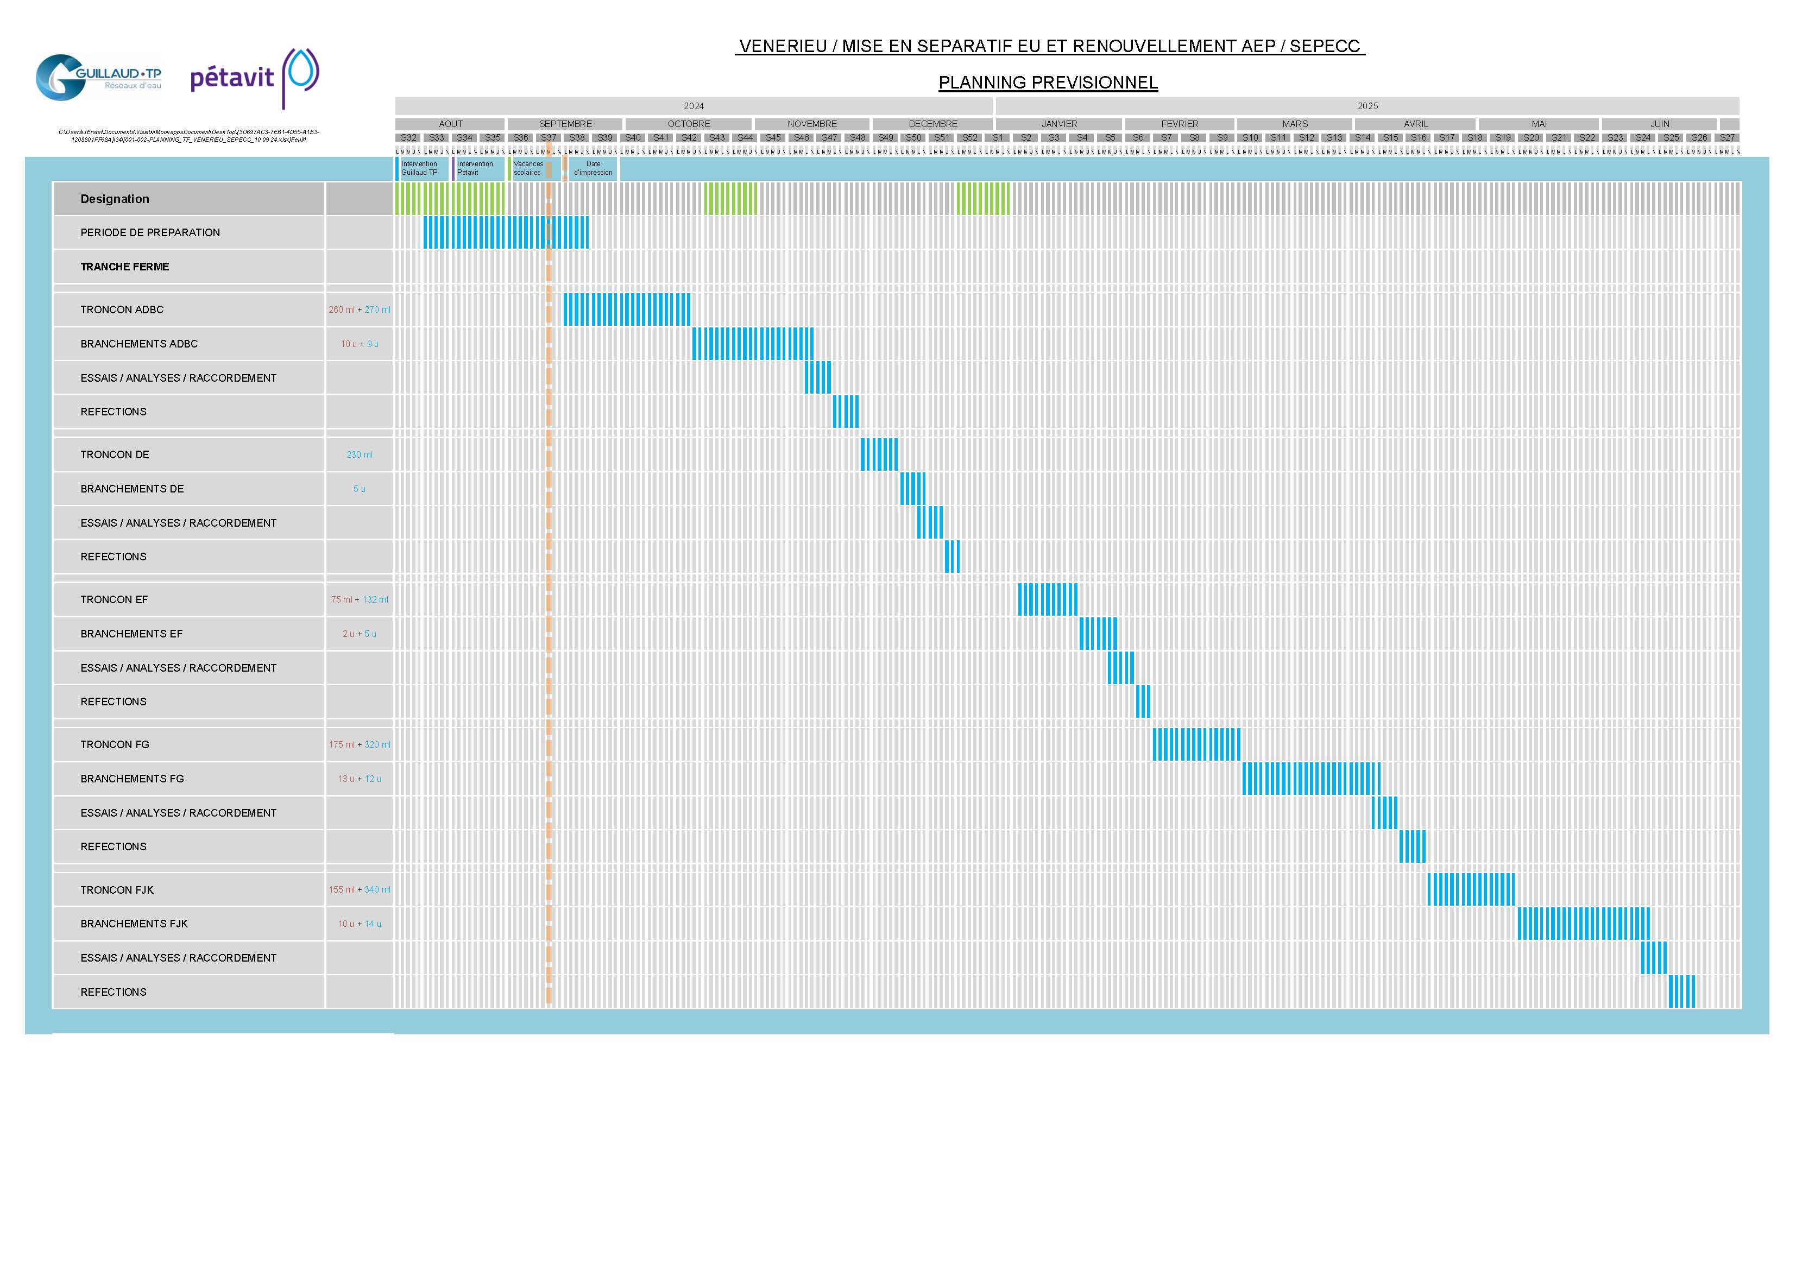Screen dimensions: 1796x1270
Task: Click the blue Gantt bar for TRONCON DE
Action: point(879,454)
